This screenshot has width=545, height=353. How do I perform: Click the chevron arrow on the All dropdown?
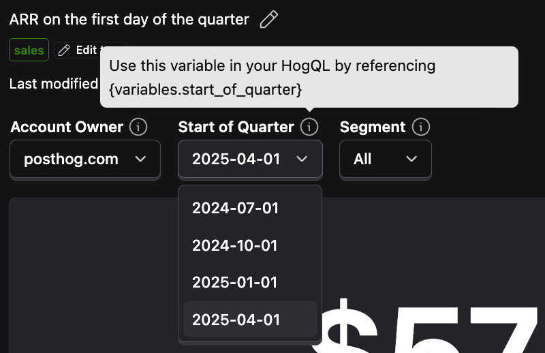point(411,159)
